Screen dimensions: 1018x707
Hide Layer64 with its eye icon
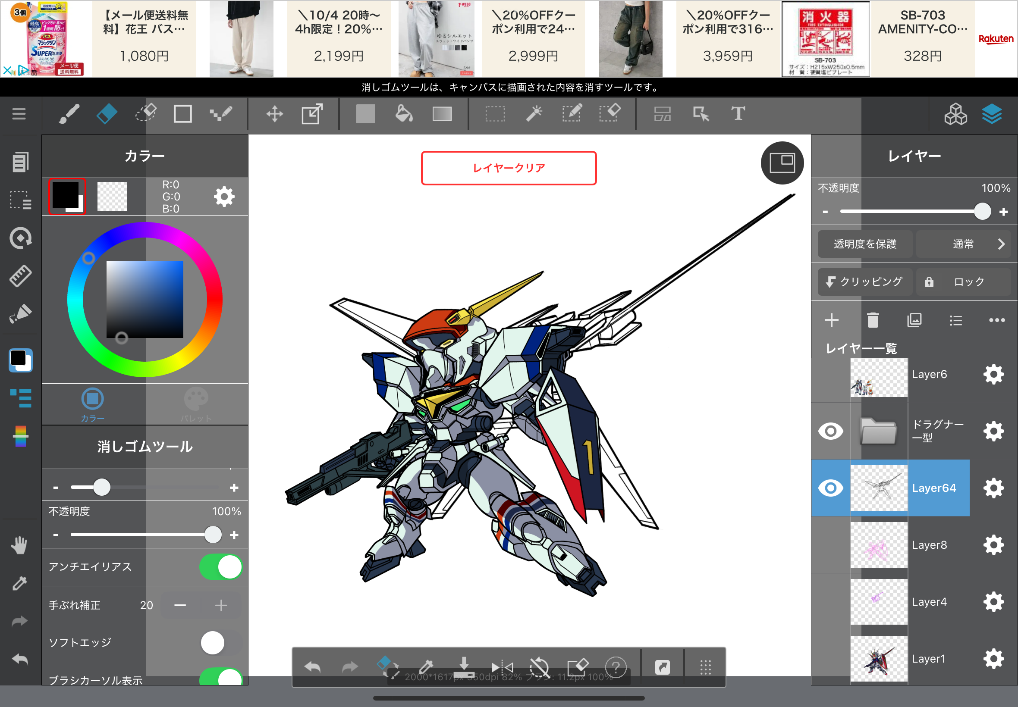click(830, 488)
